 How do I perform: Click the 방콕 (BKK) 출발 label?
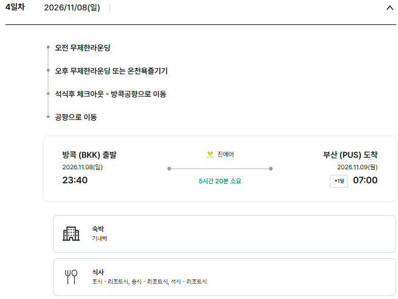coord(89,155)
